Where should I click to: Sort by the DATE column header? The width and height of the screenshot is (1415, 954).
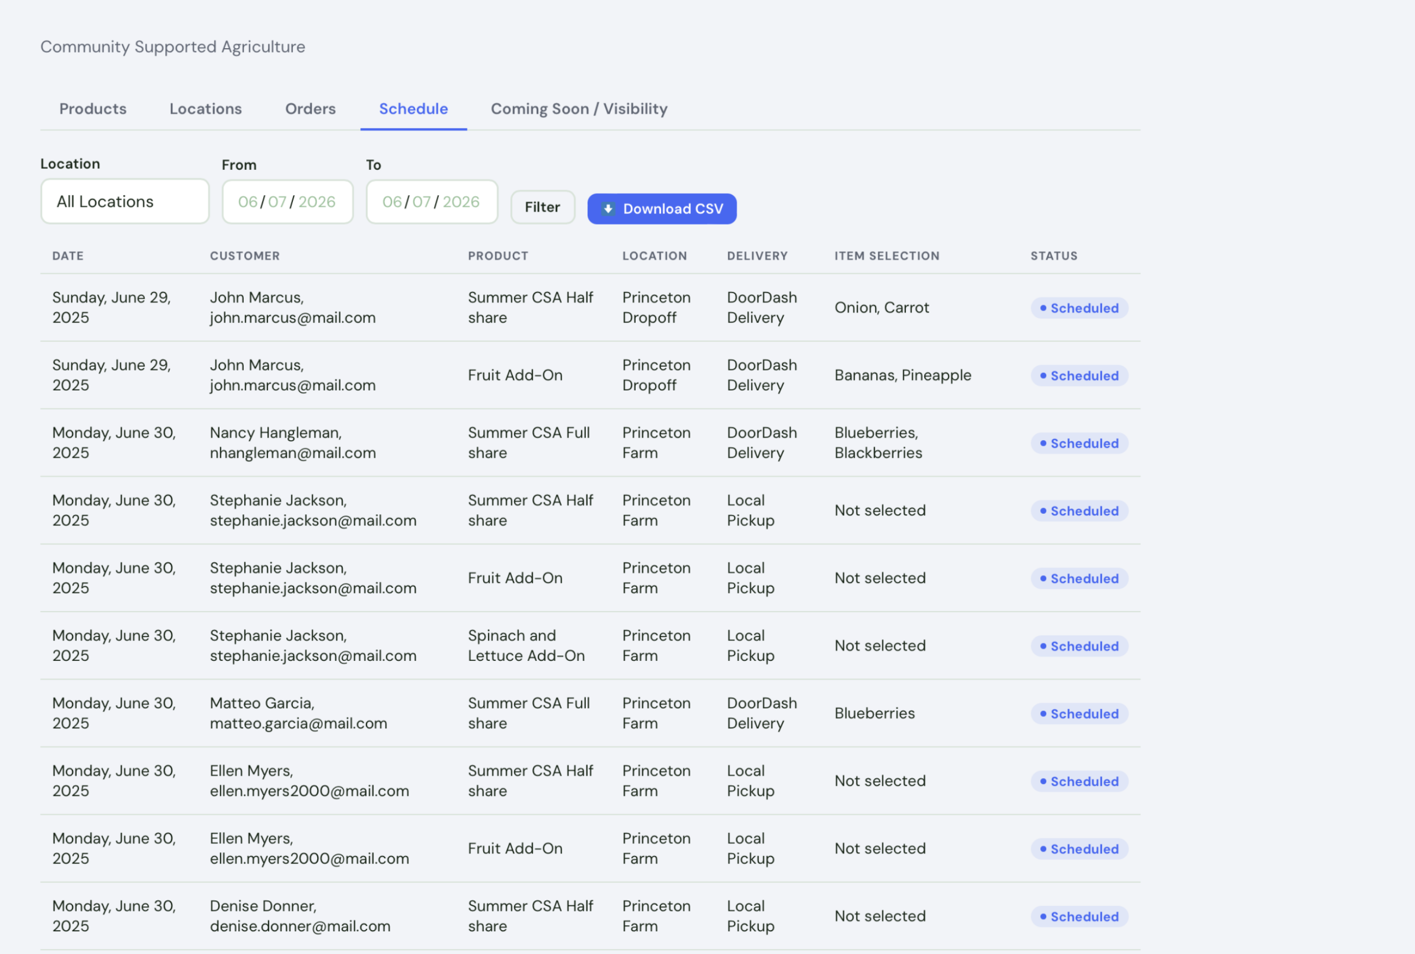(x=68, y=256)
